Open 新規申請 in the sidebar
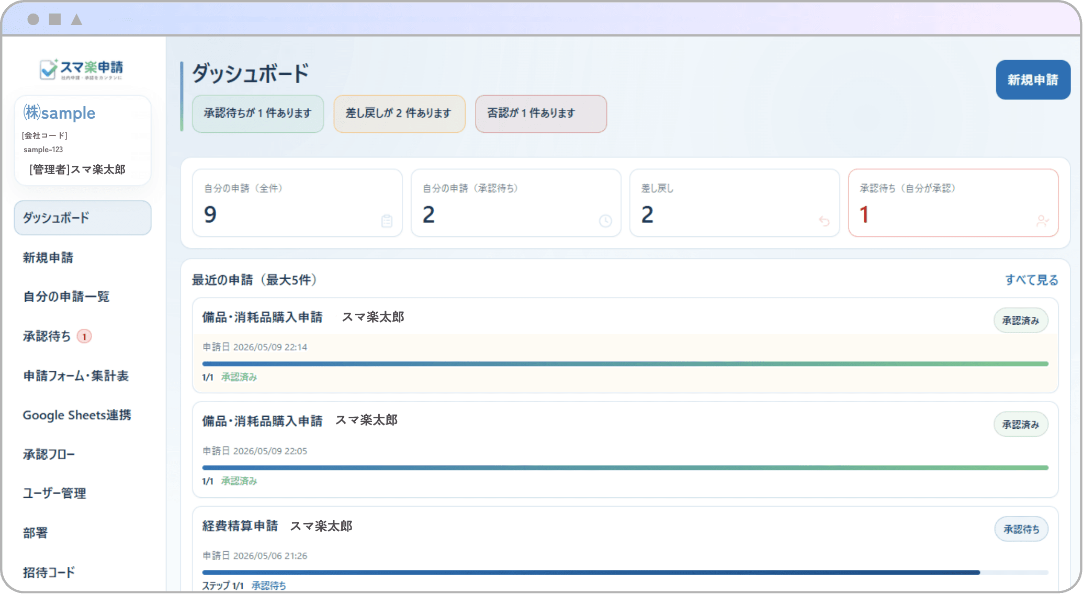 [x=48, y=257]
